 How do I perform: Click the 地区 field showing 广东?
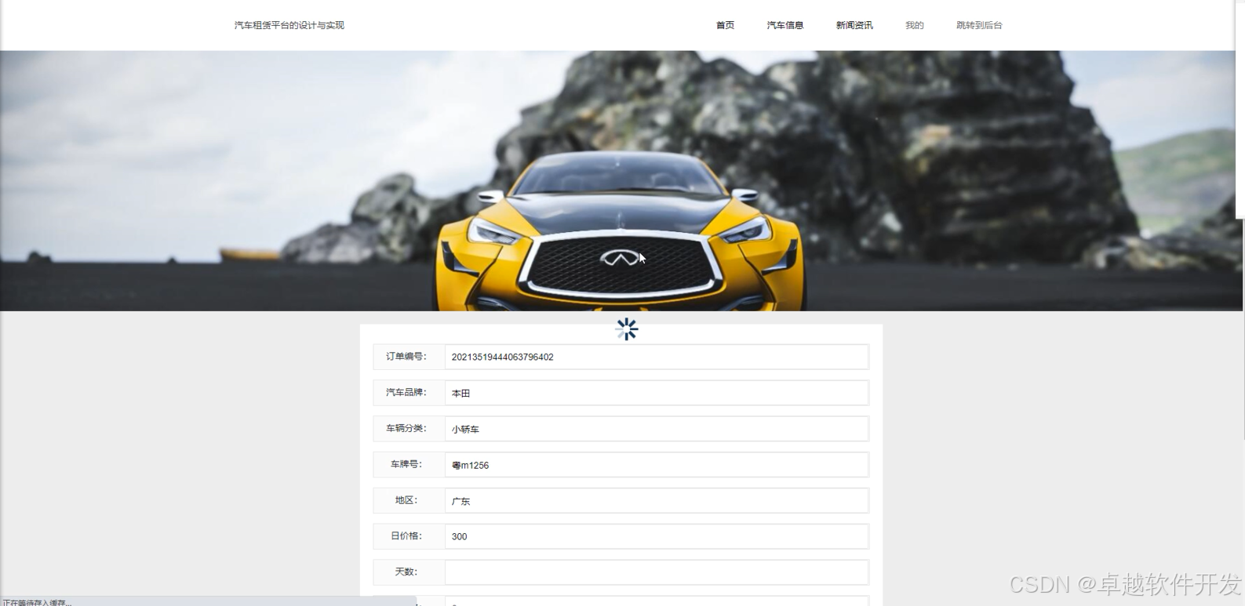[x=657, y=501]
